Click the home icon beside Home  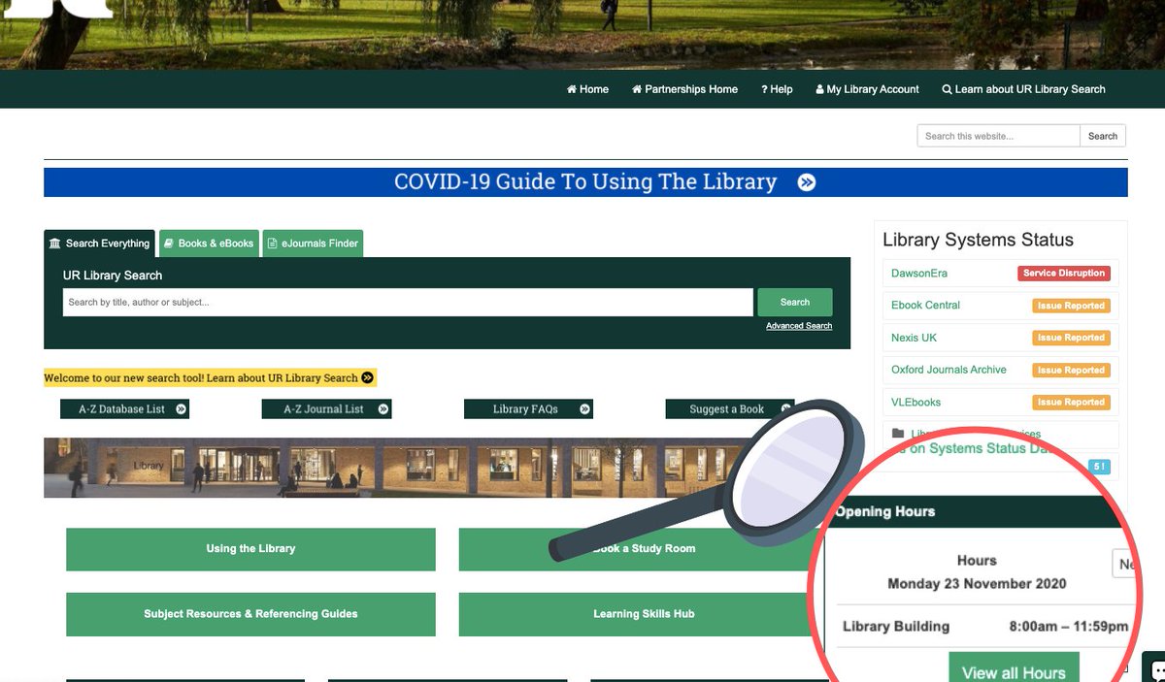click(x=572, y=89)
